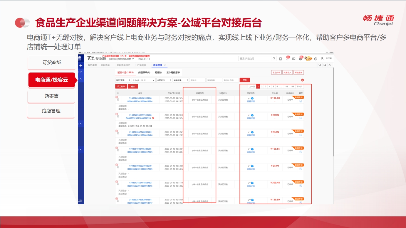This screenshot has height=228, width=406.
Task: Click the red power icon beside search row
Action: (302, 80)
